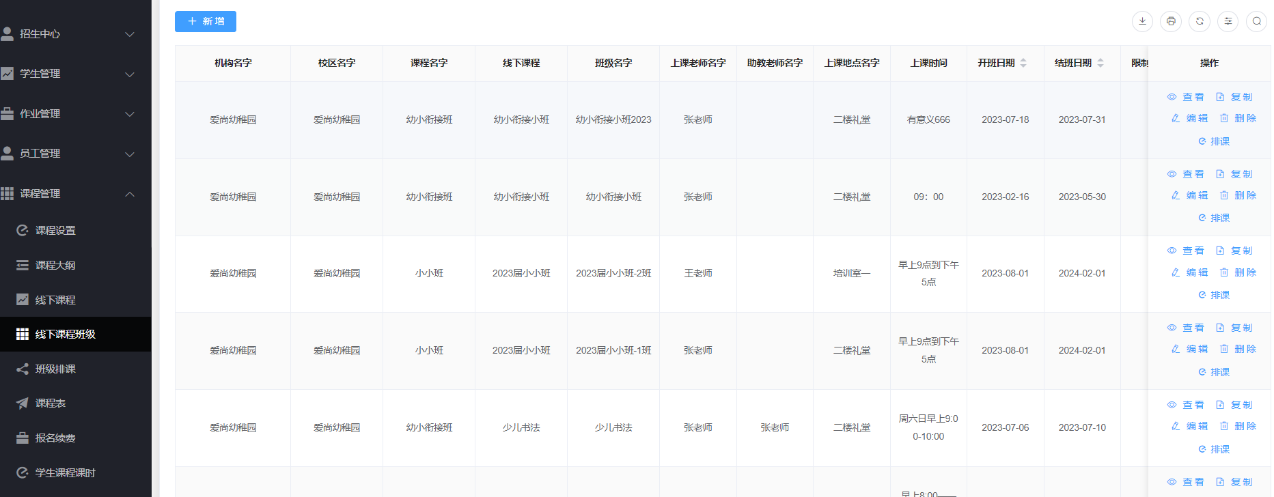
Task: Expand the 员工管理 sidebar section
Action: pos(76,154)
